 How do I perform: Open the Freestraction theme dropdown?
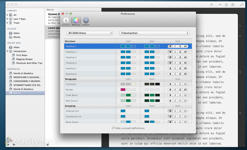(154, 33)
